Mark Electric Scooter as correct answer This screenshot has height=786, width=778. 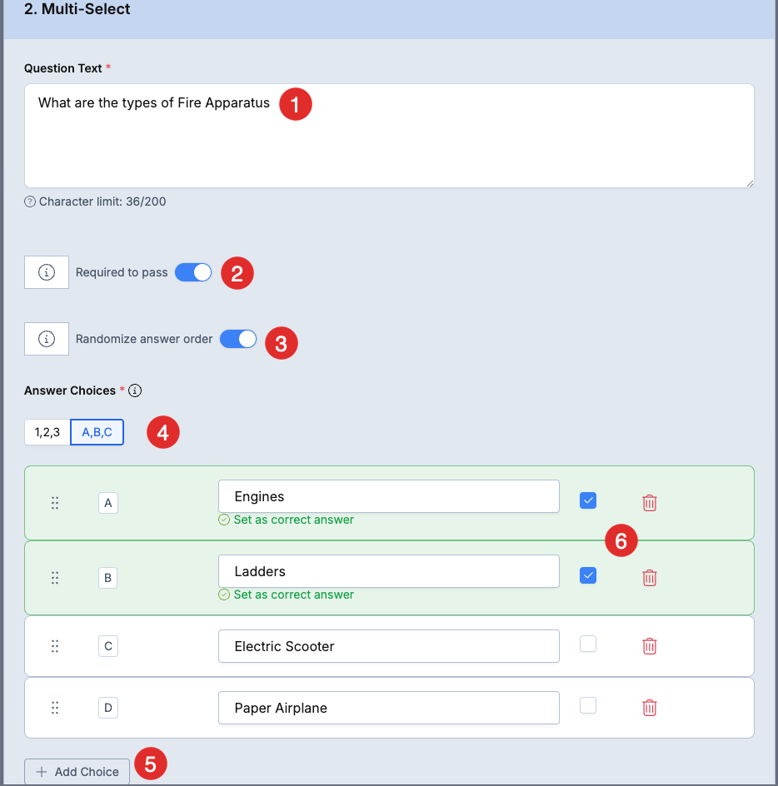tap(588, 644)
